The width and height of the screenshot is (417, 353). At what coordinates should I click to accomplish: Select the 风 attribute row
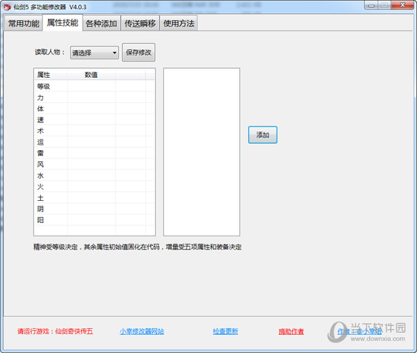pos(95,164)
